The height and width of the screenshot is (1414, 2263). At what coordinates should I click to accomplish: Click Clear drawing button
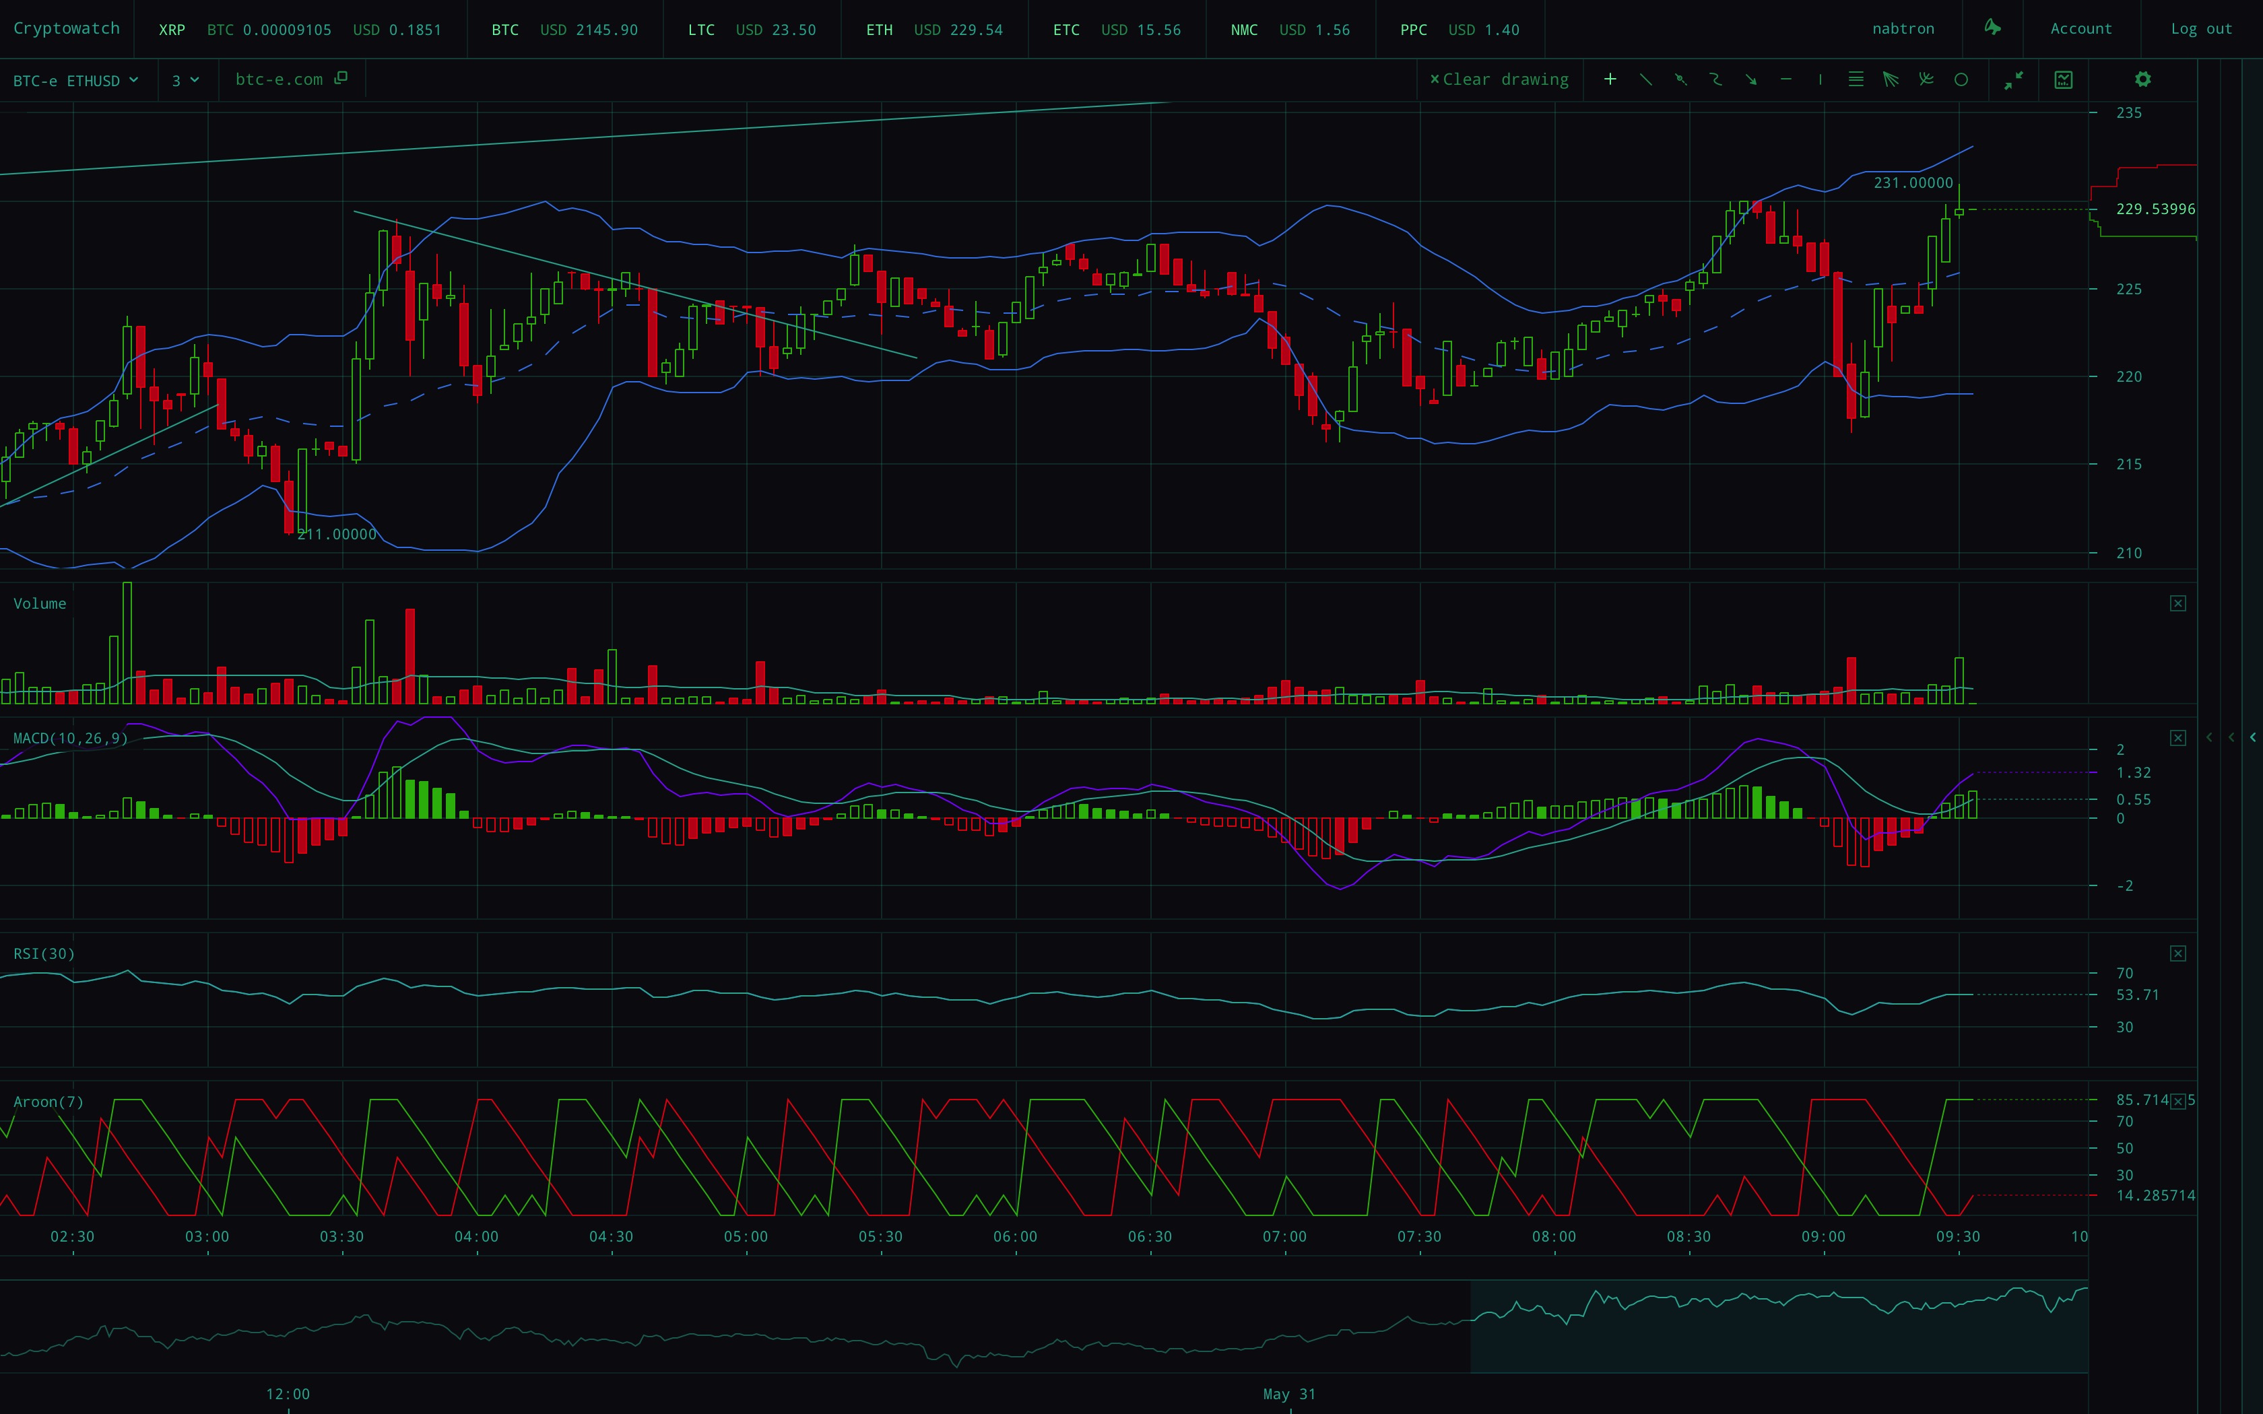pyautogui.click(x=1499, y=79)
